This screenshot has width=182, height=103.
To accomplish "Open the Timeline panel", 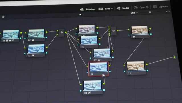I will click(x=87, y=9).
